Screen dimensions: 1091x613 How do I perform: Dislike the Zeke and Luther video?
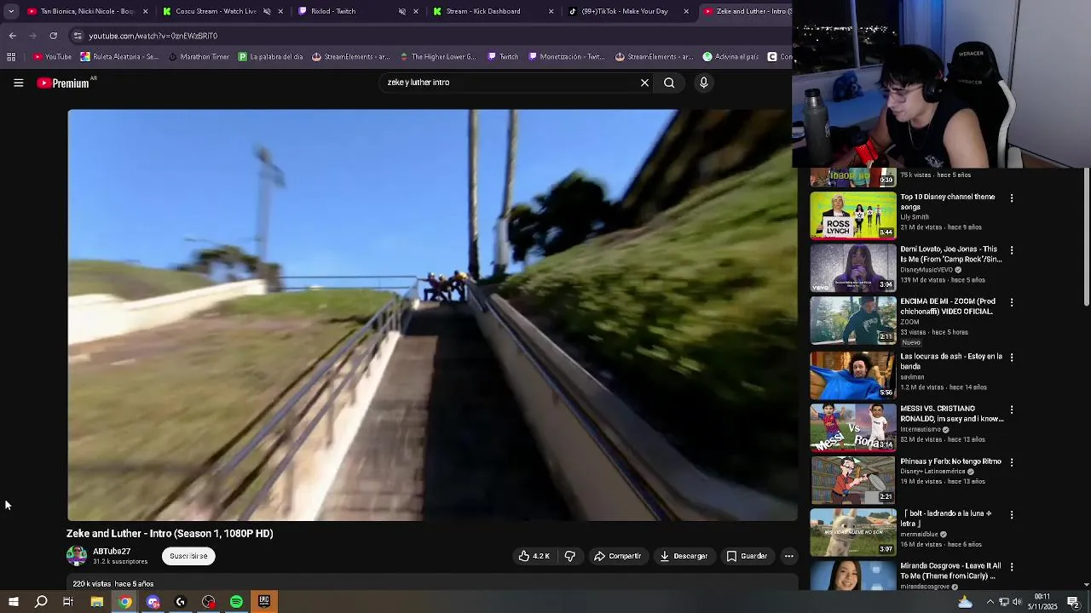tap(569, 556)
